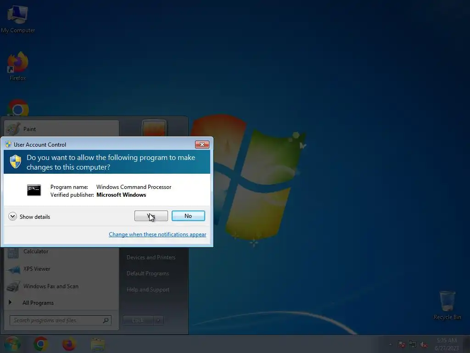Launch Firefox from the taskbar

tap(69, 344)
